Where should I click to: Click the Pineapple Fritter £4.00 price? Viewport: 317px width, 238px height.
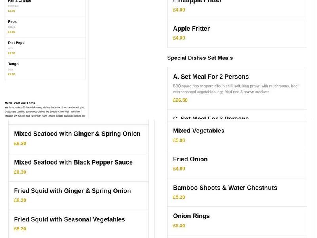[x=179, y=10]
